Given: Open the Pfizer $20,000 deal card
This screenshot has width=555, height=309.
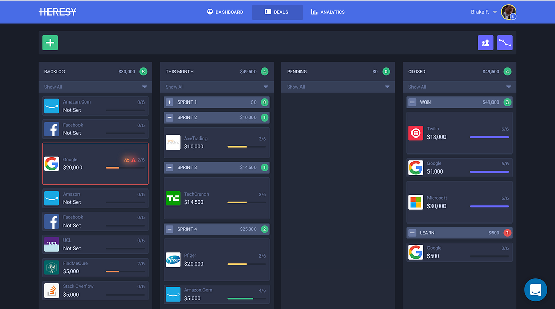Looking at the screenshot, I should [217, 260].
